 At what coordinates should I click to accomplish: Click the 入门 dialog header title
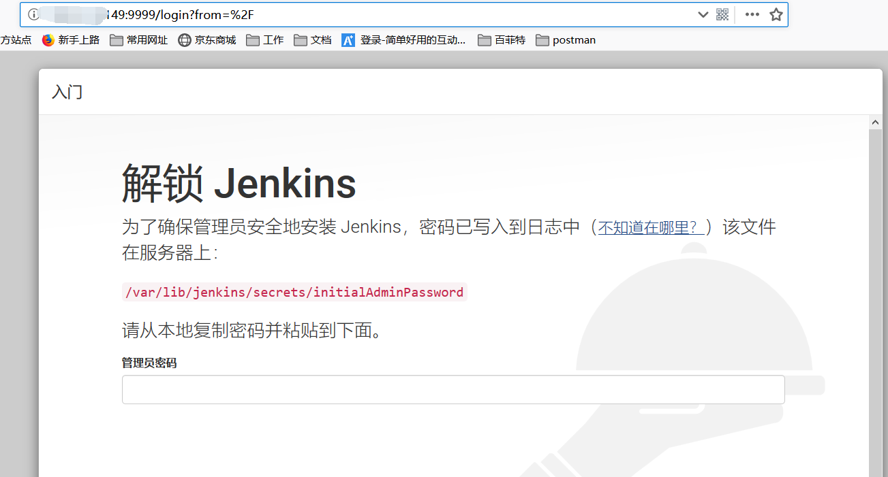click(x=67, y=92)
